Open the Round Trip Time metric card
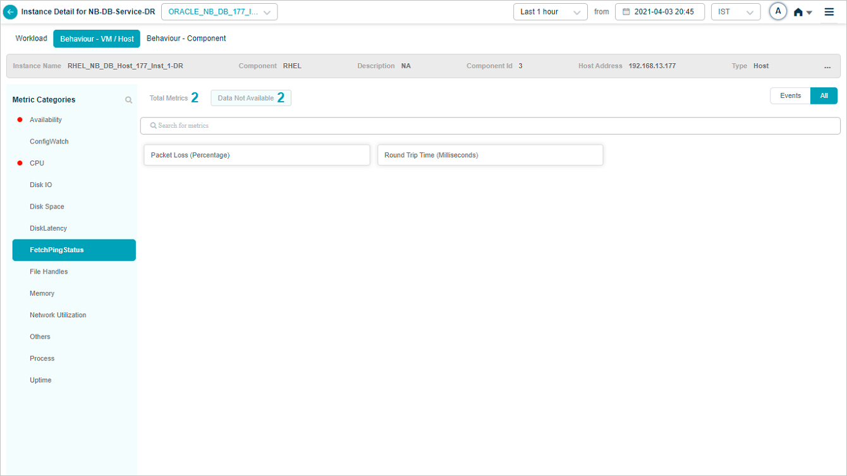This screenshot has height=476, width=847. 490,156
